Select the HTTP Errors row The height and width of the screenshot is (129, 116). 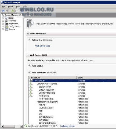coord(73,96)
